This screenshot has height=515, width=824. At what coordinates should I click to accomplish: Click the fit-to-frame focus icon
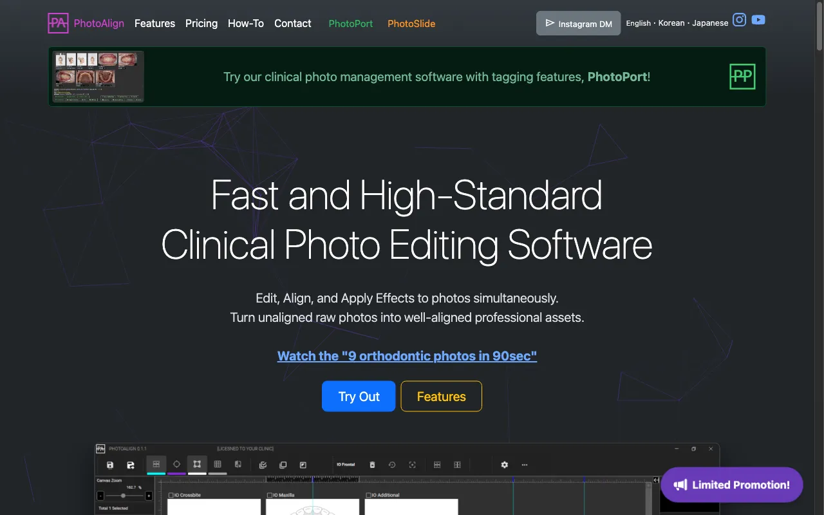tap(412, 465)
